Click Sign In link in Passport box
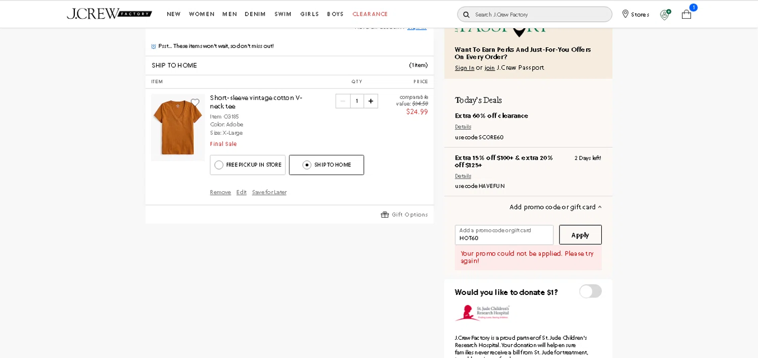 click(x=464, y=68)
